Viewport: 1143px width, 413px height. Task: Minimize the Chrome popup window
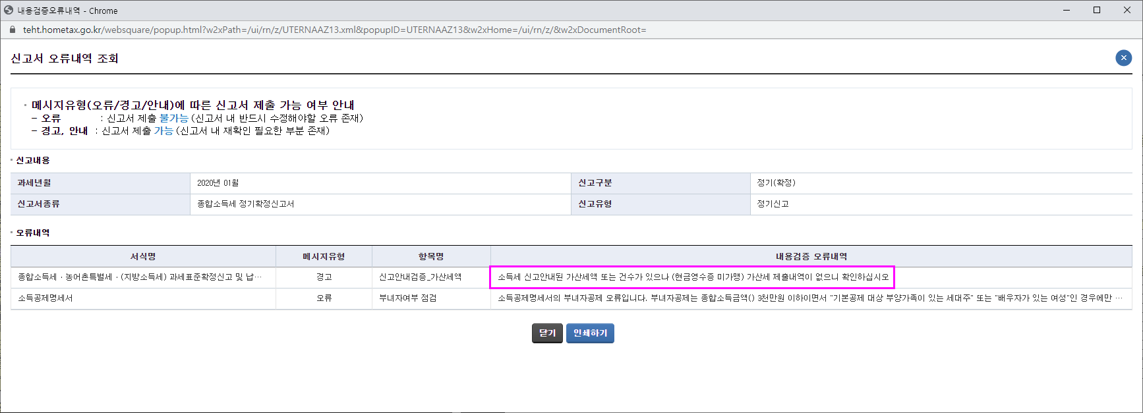[1067, 10]
